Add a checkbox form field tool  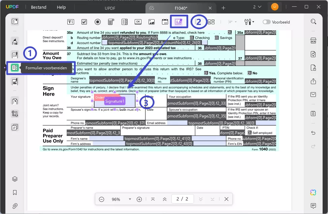(x=84, y=22)
